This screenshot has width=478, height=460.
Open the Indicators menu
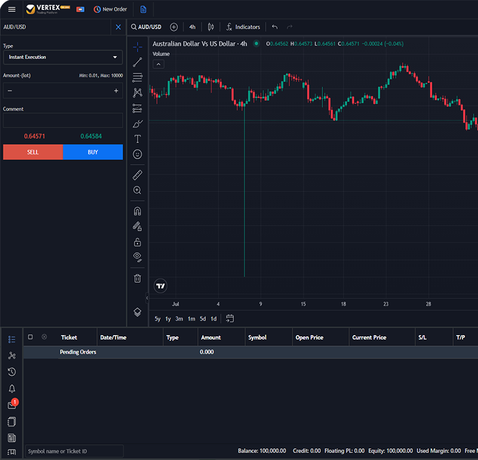click(243, 27)
